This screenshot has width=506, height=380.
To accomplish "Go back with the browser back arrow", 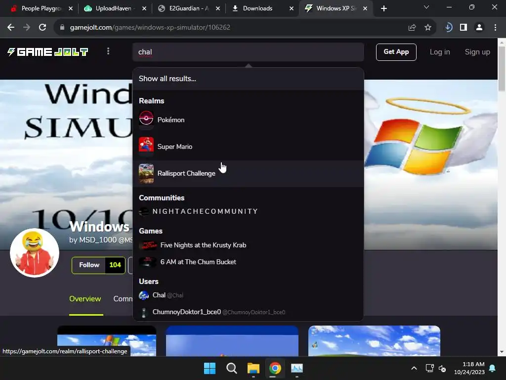I will click(x=11, y=28).
